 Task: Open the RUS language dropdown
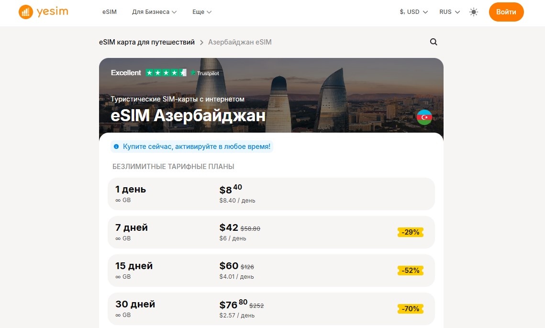(x=449, y=12)
